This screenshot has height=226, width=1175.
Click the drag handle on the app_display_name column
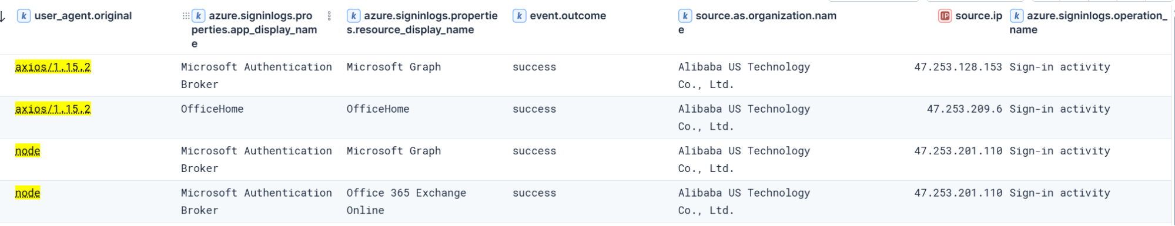tap(186, 16)
